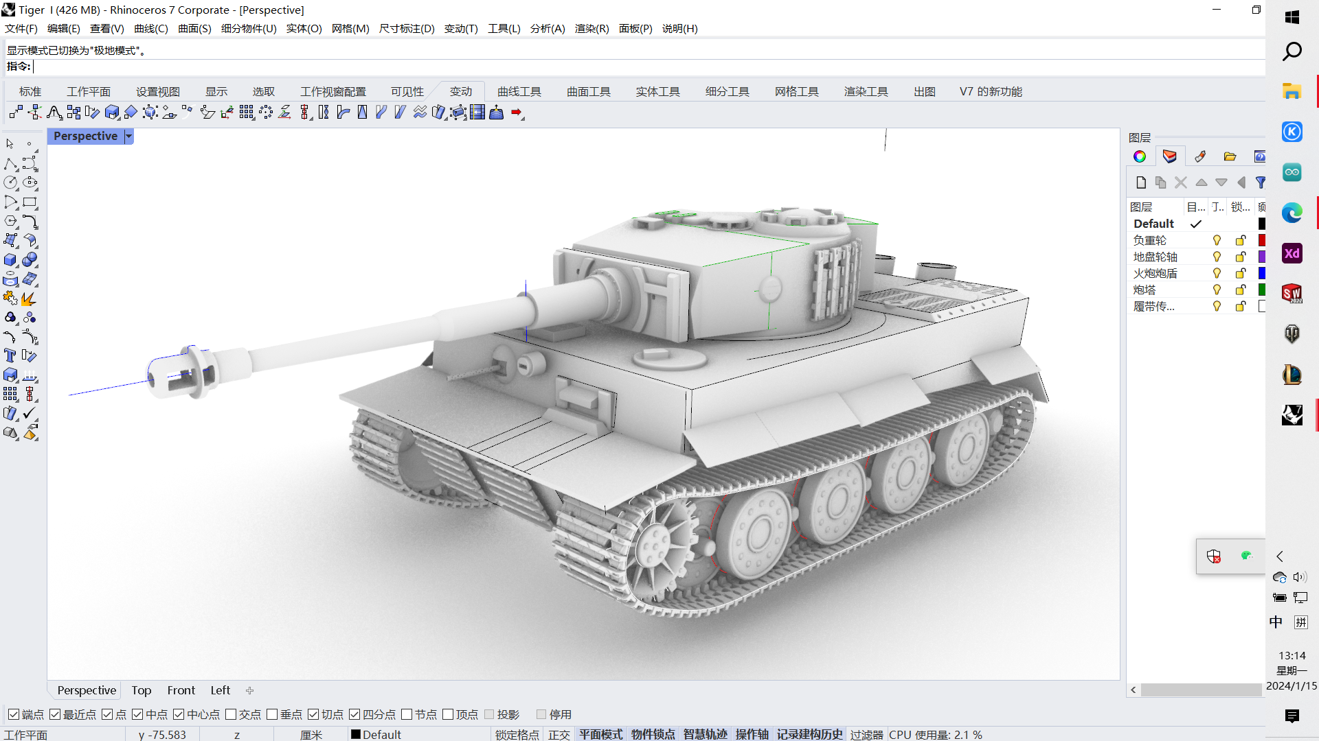Enable the 交点 intersection snap checkbox

click(x=231, y=714)
